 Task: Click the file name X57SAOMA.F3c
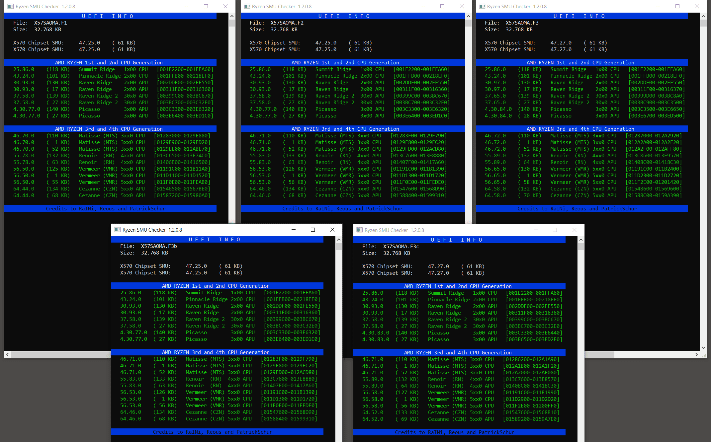(x=401, y=247)
